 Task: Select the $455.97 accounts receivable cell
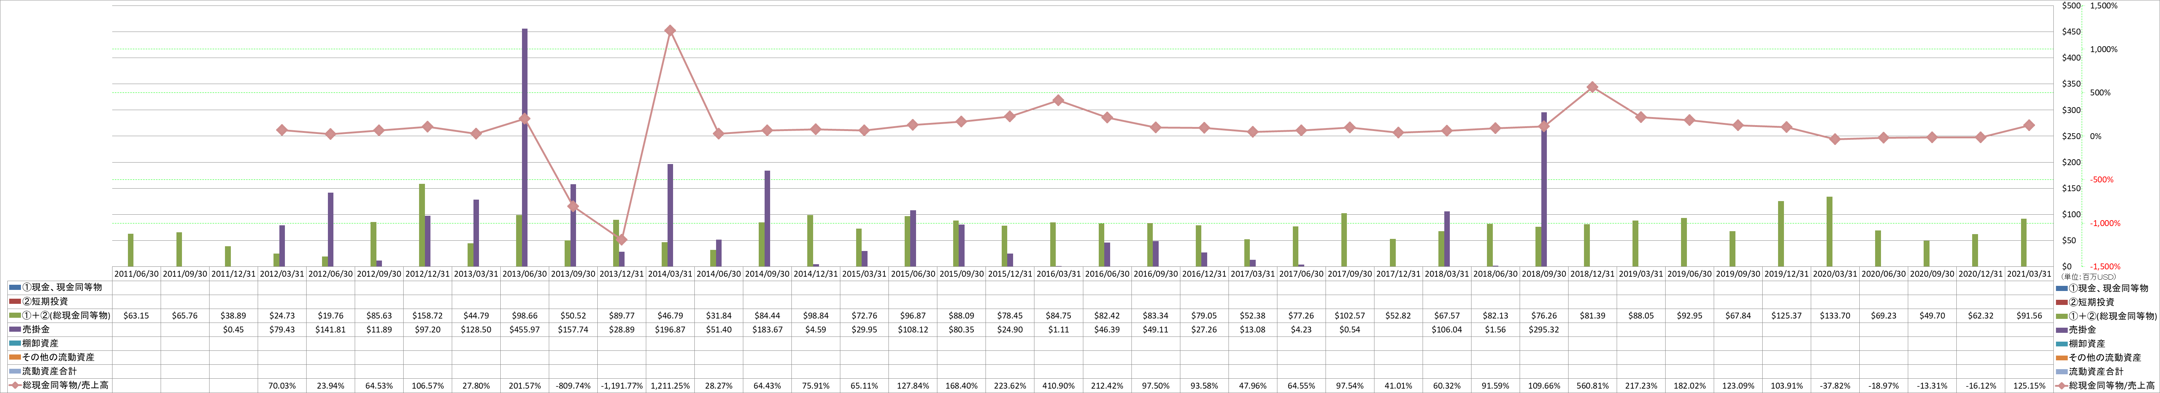click(524, 330)
